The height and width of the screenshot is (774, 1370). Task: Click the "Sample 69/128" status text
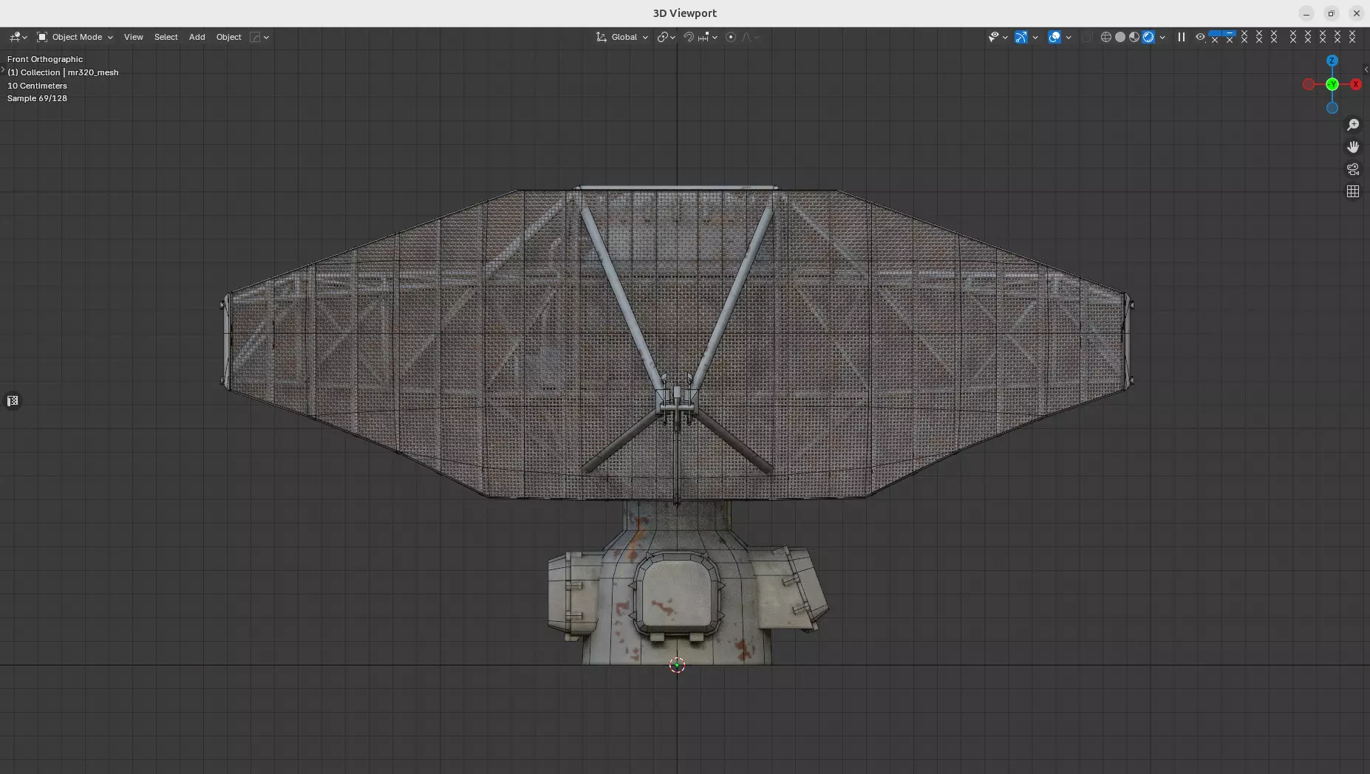(x=37, y=98)
